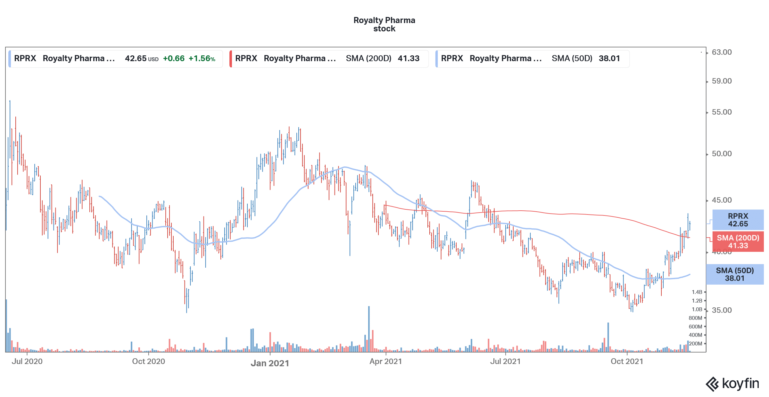This screenshot has height=397, width=769.
Task: Click the 1.0B volume axis label
Action: 697,309
